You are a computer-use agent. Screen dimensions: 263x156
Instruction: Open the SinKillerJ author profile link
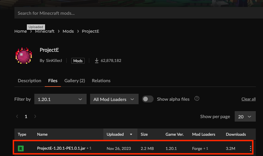(54, 60)
